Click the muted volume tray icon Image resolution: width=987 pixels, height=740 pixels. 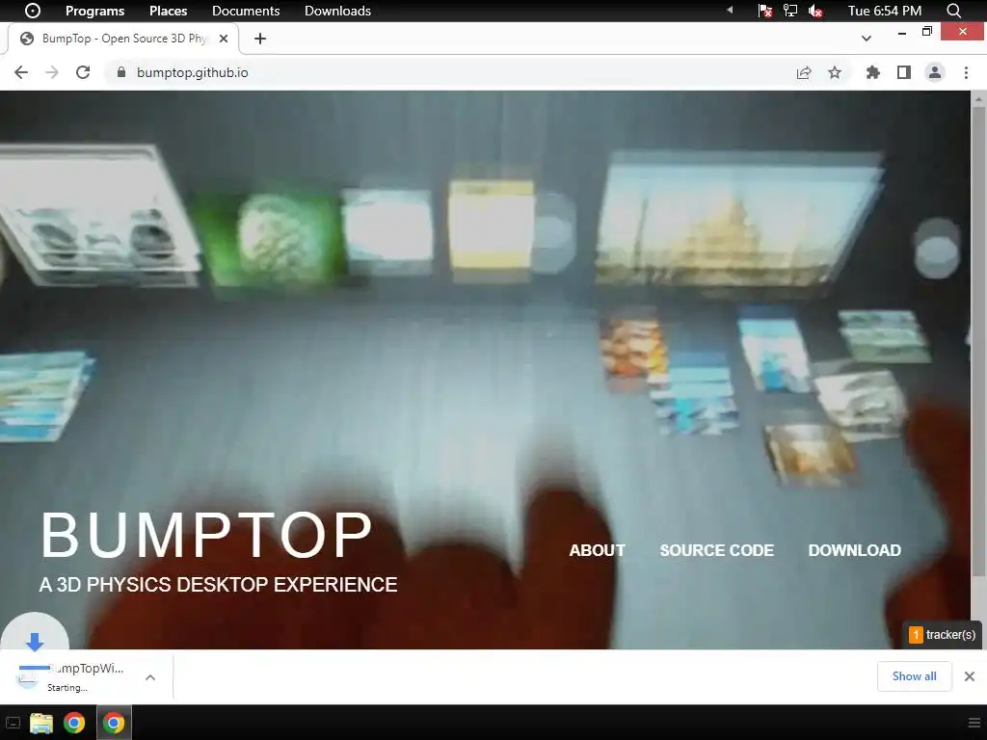815,11
